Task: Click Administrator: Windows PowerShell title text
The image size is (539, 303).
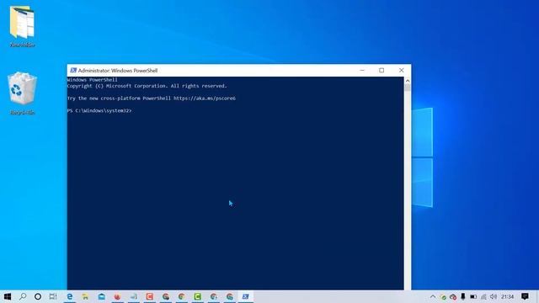Action: click(118, 71)
